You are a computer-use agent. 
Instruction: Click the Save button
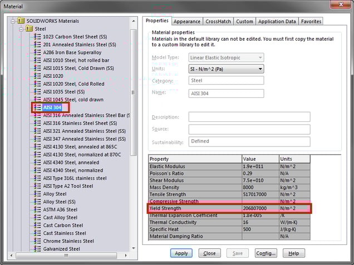point(238,253)
